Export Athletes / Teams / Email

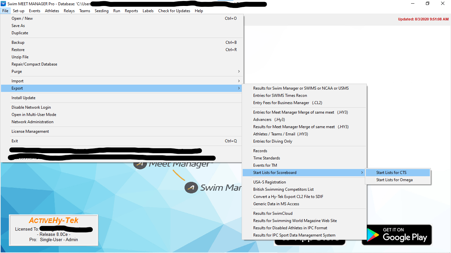304,134
